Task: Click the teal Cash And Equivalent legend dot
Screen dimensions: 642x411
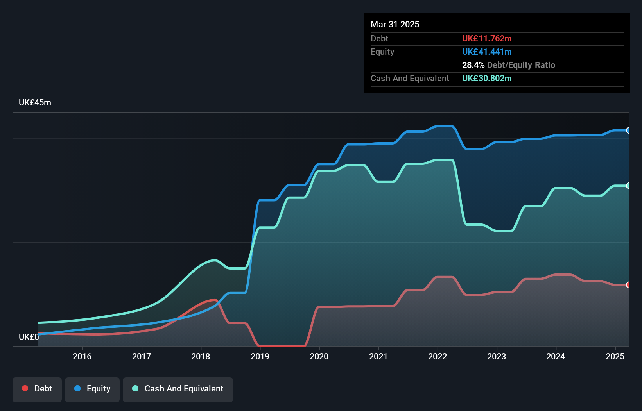Action: point(134,388)
